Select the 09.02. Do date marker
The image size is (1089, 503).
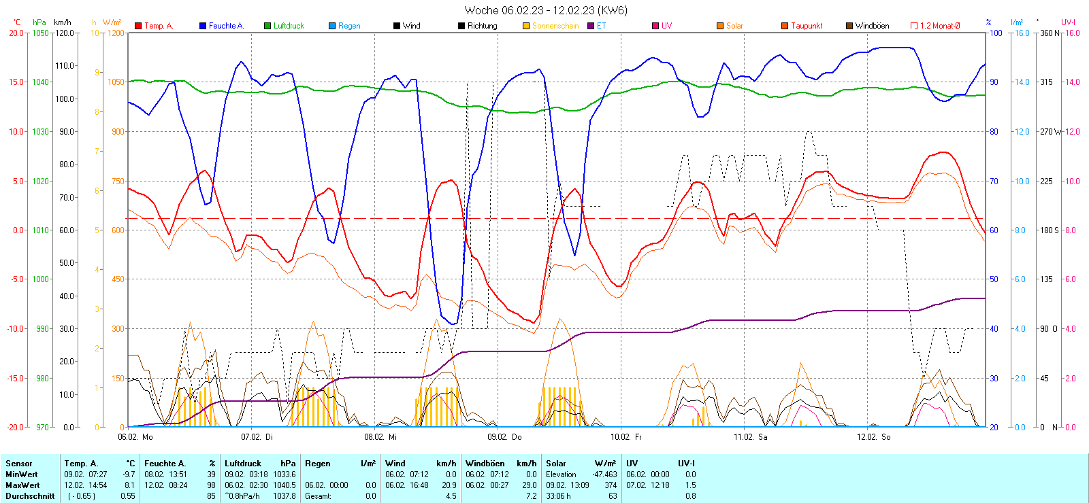[x=504, y=437]
